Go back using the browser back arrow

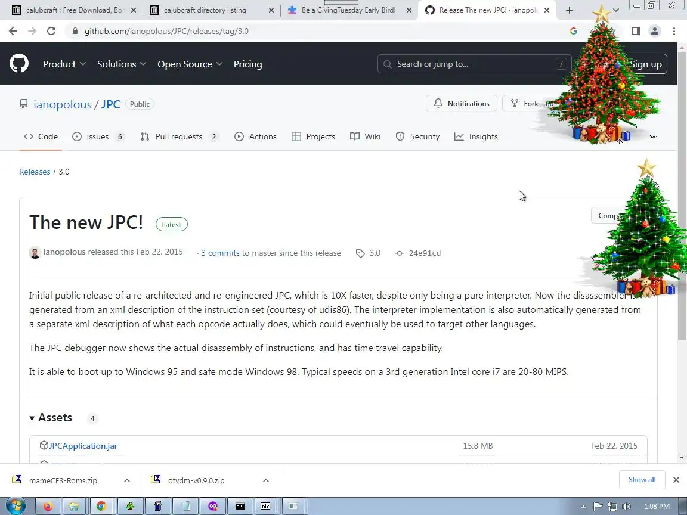[13, 31]
